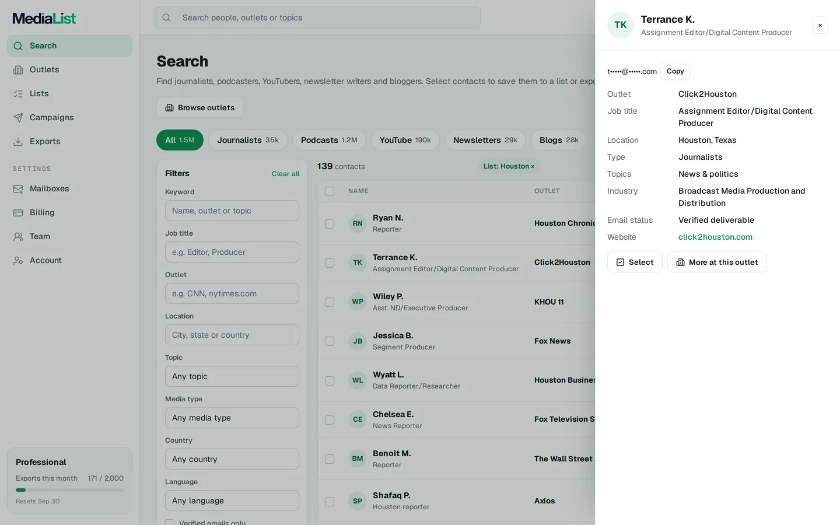Go to Lists in sidebar
Screen dimensions: 840x525
(69, 93)
